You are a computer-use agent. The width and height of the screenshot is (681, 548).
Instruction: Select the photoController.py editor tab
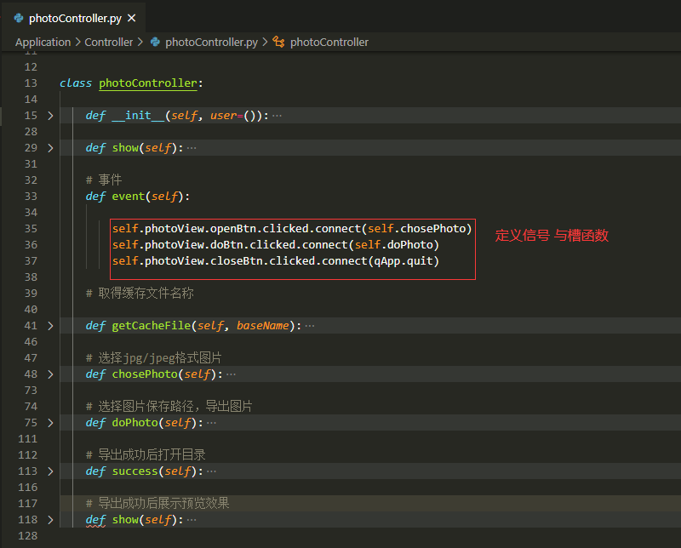pos(75,18)
